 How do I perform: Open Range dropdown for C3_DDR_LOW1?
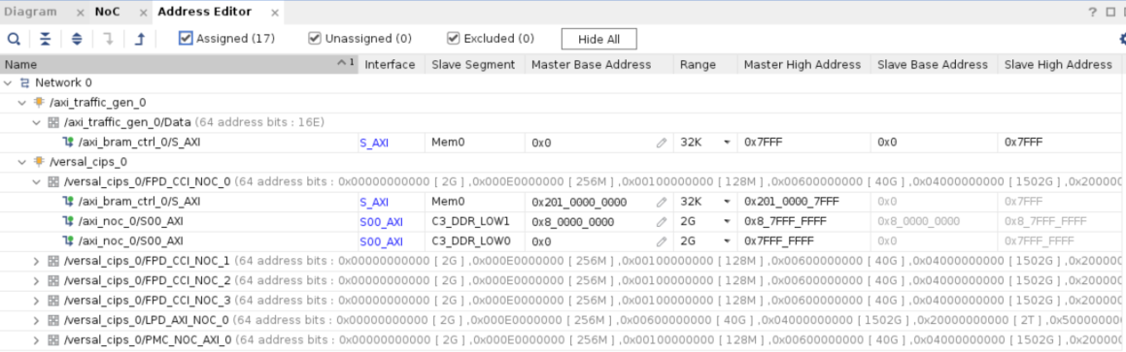pos(727,221)
